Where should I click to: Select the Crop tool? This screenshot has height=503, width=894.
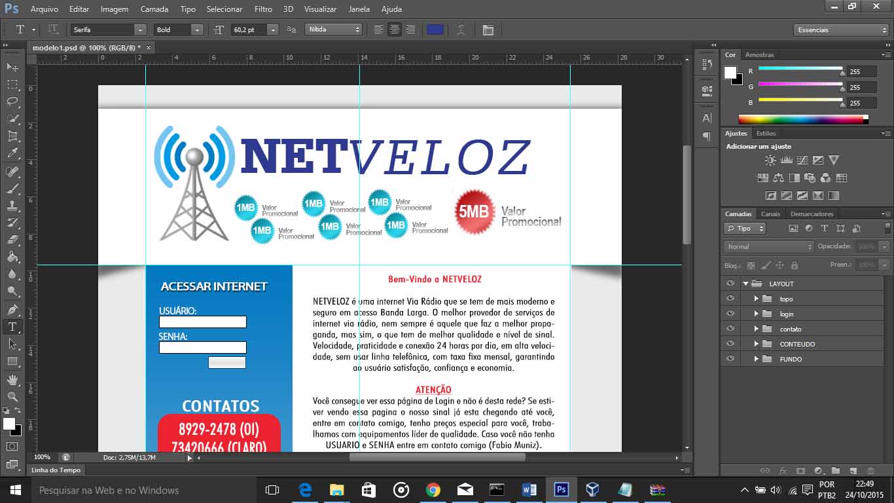(x=12, y=136)
